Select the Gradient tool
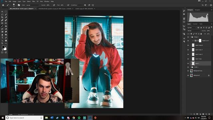213x120 pixels. 2,32
